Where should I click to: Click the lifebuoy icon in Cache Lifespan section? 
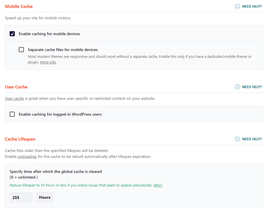tap(237, 139)
